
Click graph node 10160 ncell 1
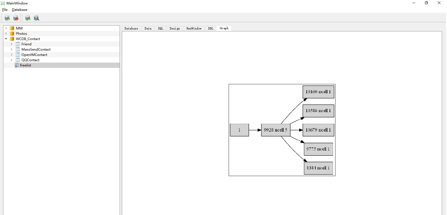(x=318, y=92)
